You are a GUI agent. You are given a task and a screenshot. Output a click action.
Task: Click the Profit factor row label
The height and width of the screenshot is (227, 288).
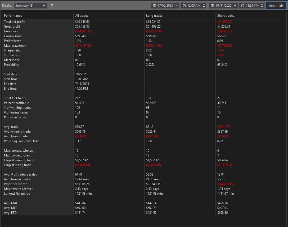click(12, 41)
